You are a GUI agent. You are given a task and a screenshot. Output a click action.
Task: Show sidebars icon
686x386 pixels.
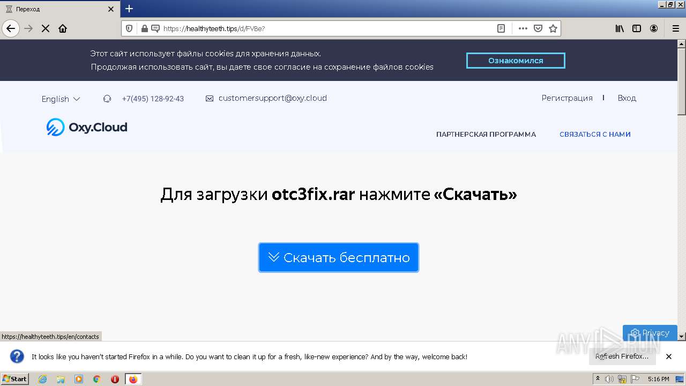click(x=637, y=28)
